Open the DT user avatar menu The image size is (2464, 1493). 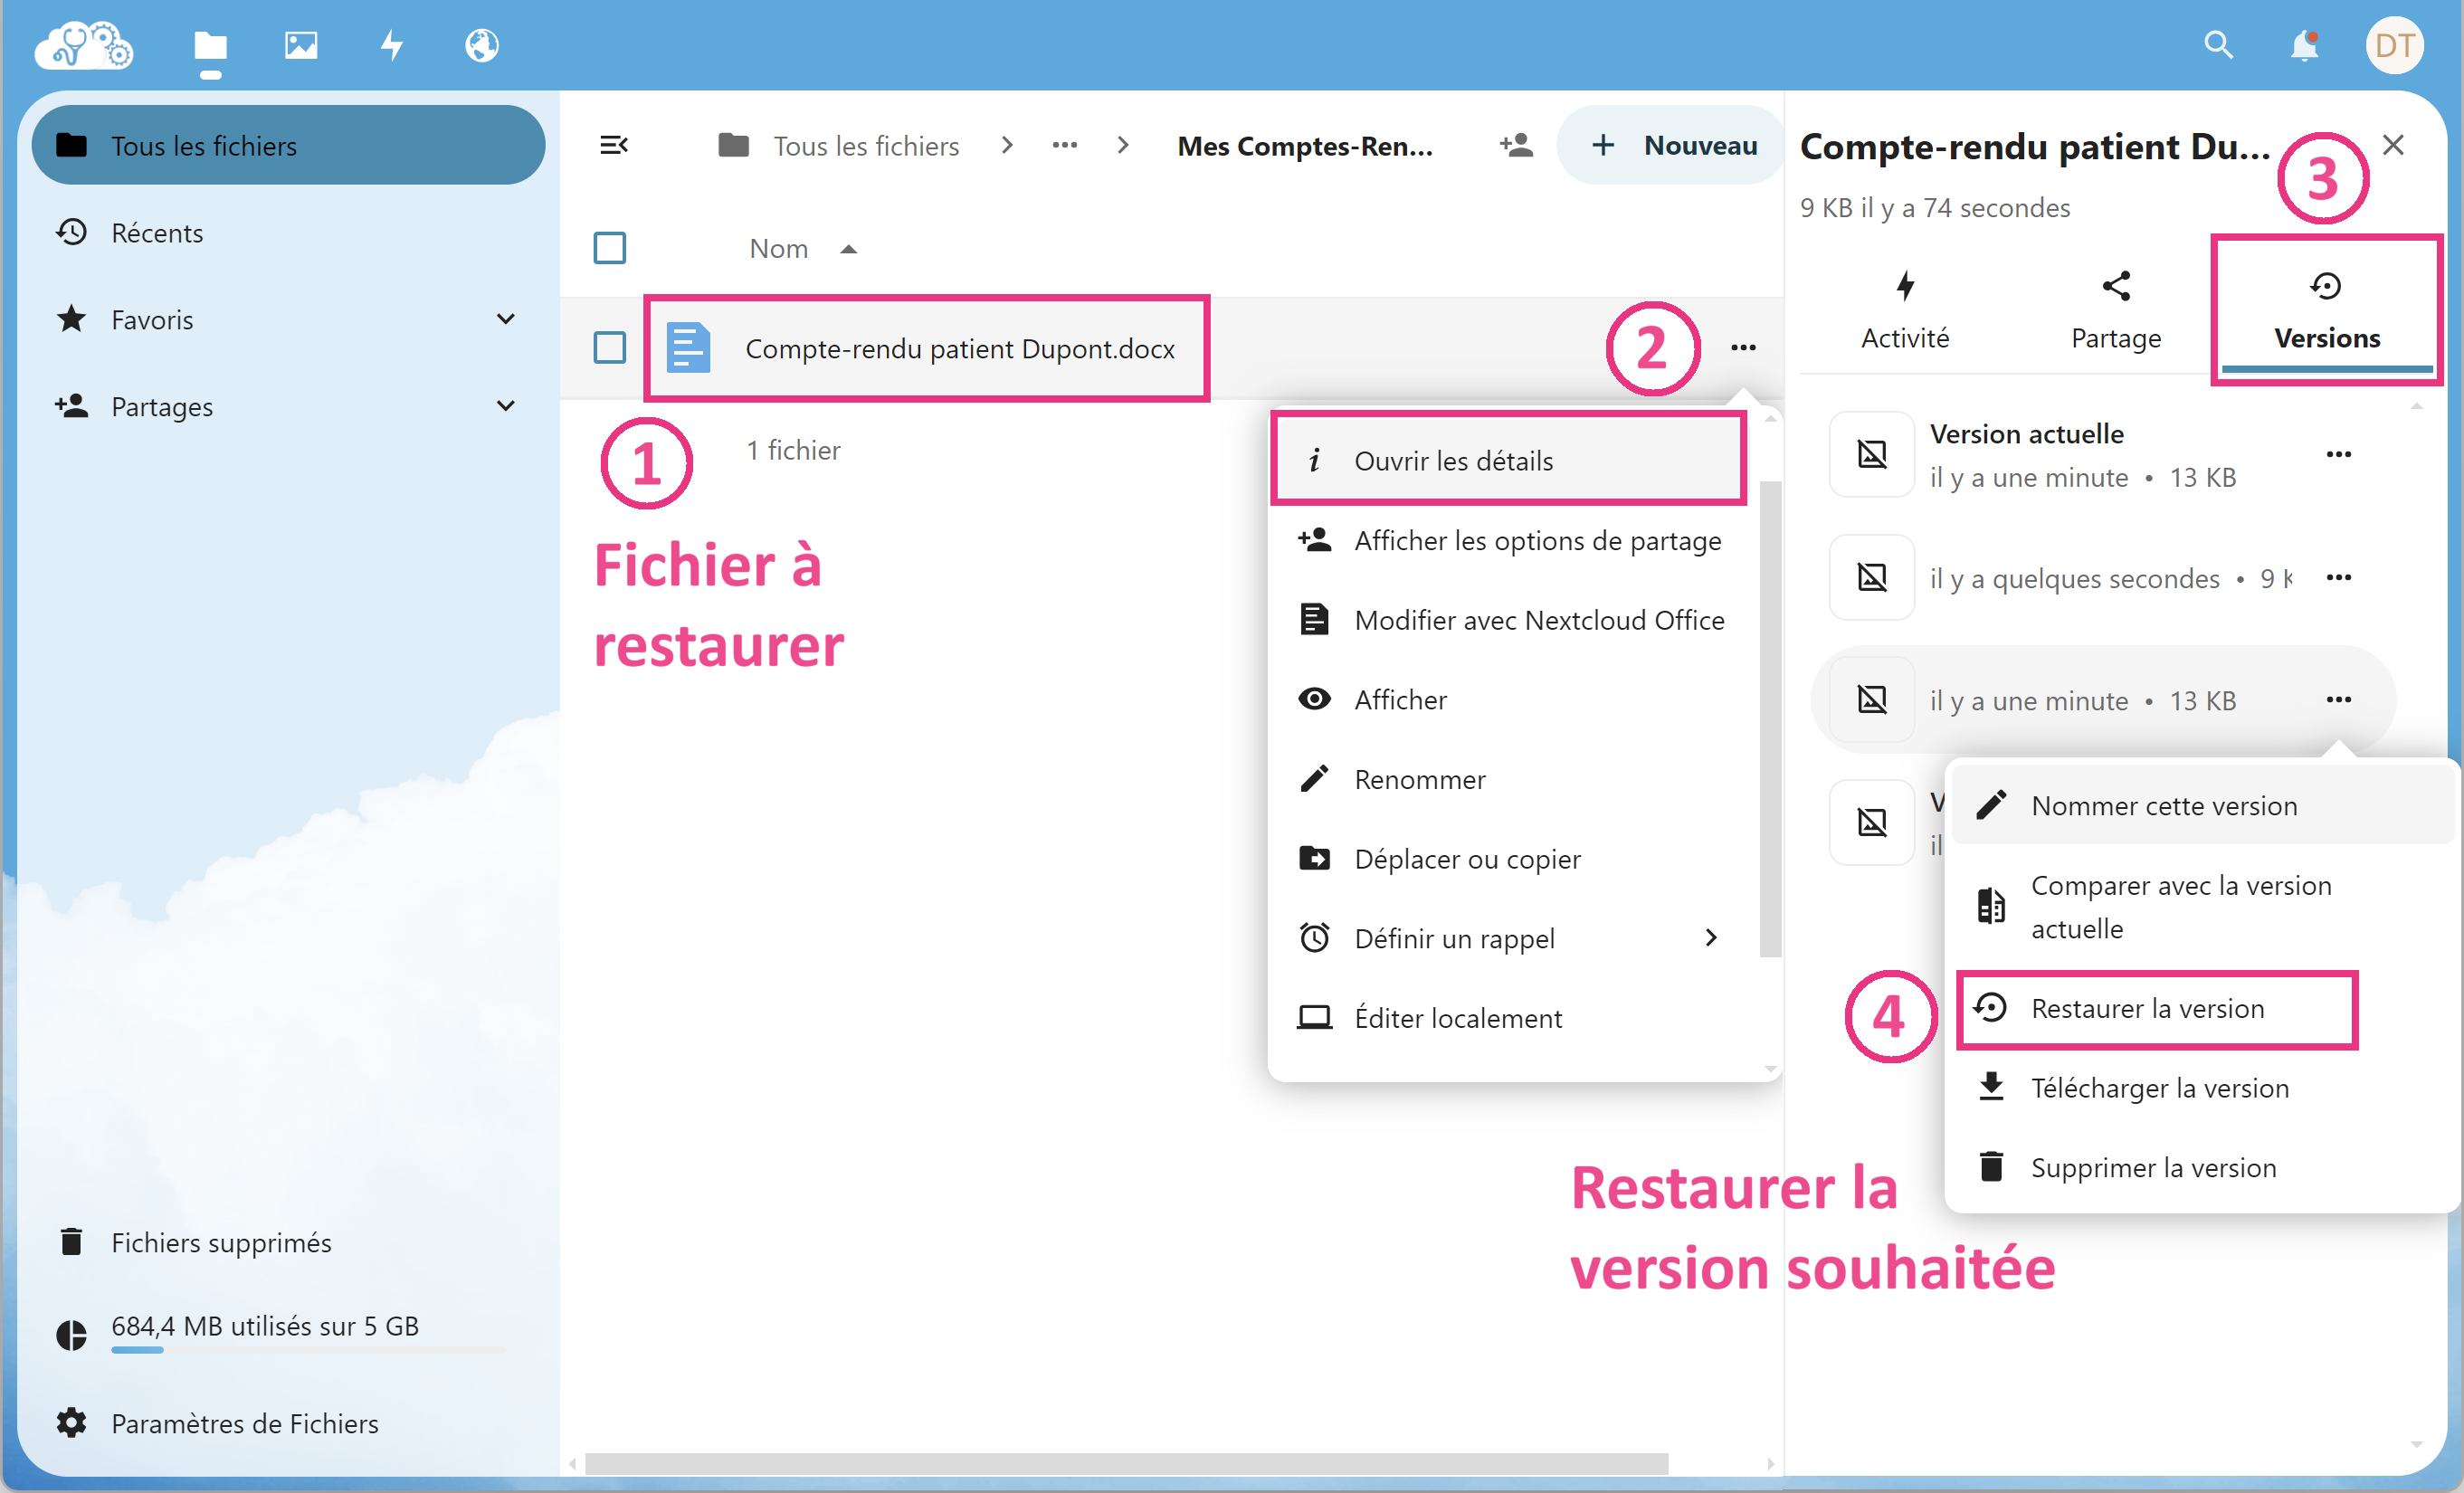click(2394, 45)
